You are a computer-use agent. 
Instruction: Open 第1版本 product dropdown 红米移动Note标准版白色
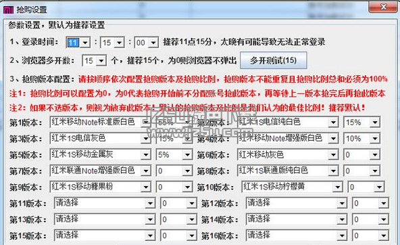coord(100,122)
